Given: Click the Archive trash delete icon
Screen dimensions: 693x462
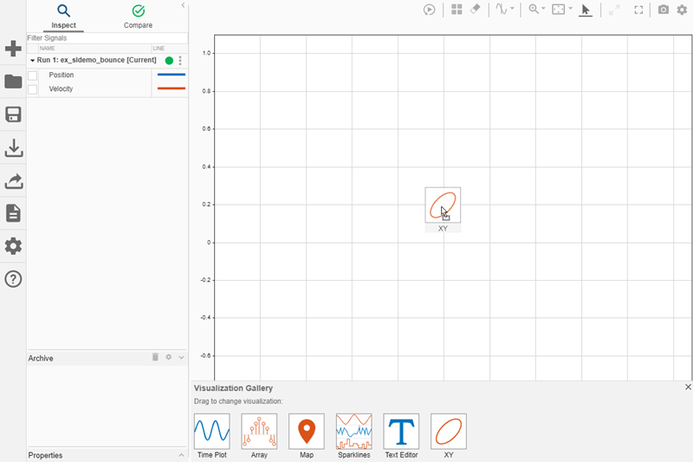Looking at the screenshot, I should (x=155, y=357).
